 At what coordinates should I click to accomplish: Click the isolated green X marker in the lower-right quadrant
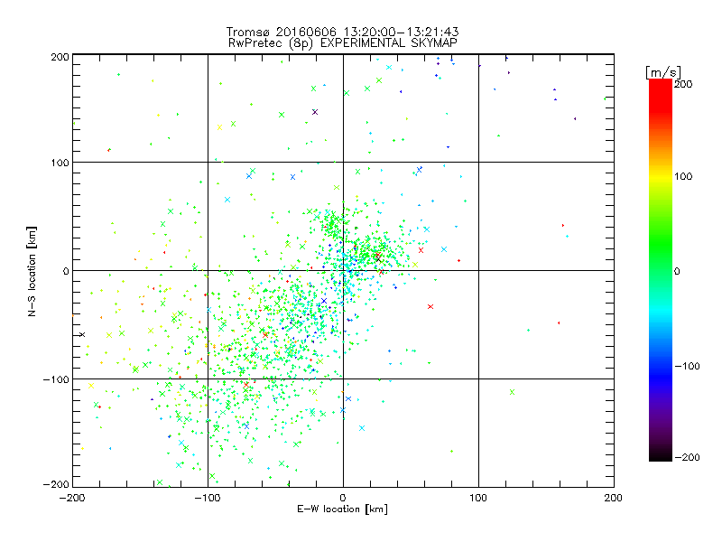(512, 392)
